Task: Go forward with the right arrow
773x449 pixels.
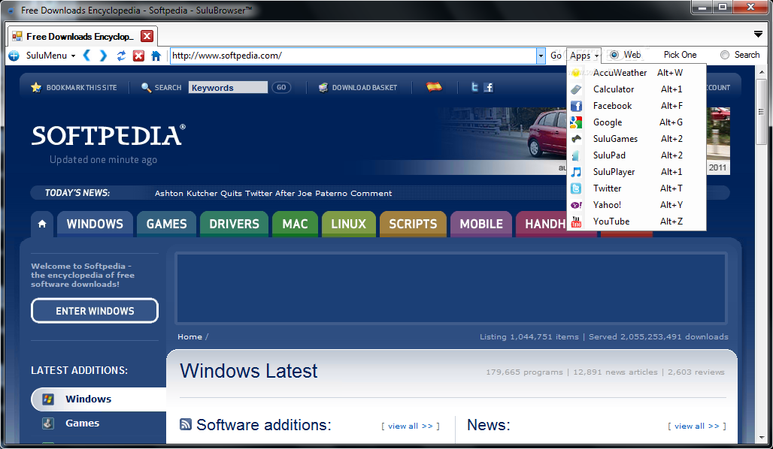Action: pos(103,55)
